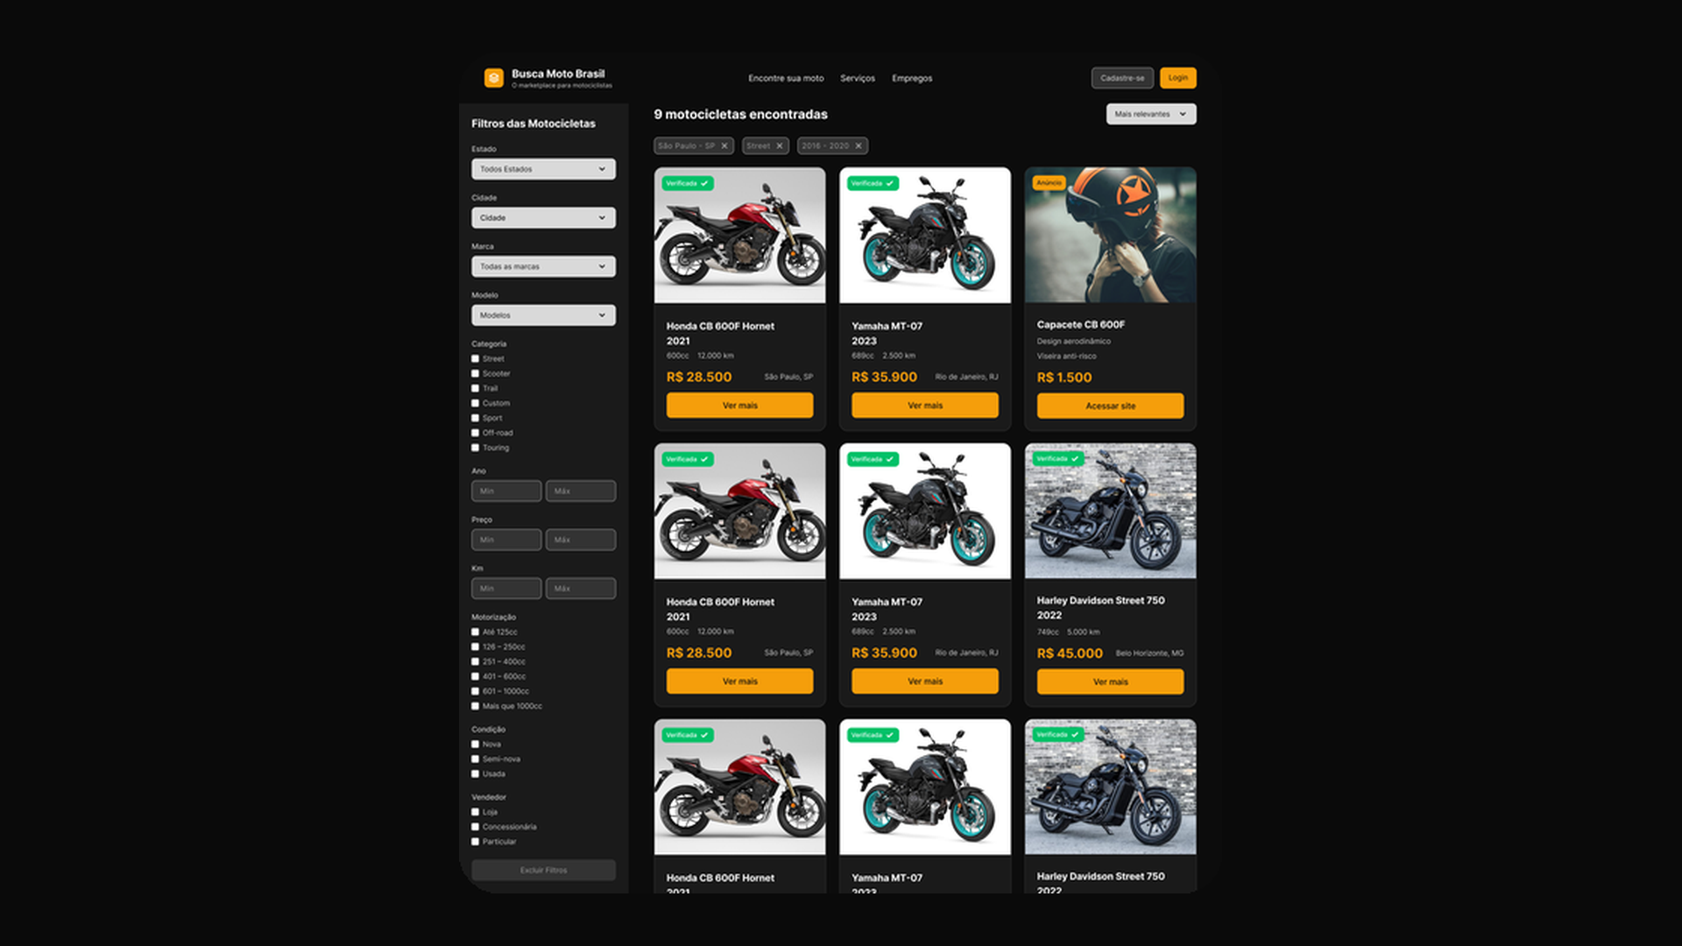Open the Cidade dropdown
Viewport: 1682px width, 946px height.
(543, 218)
